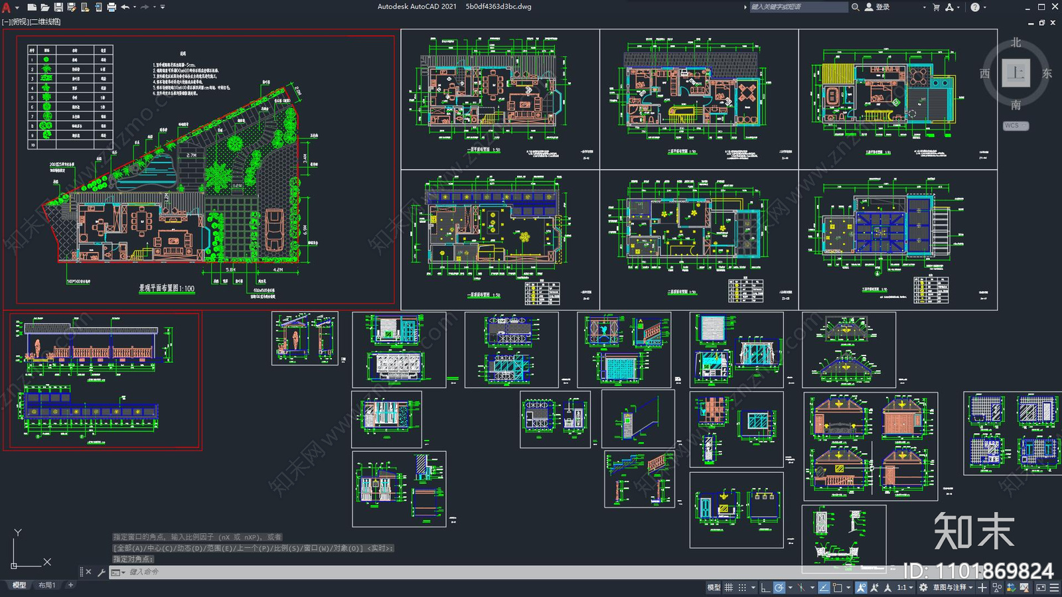The width and height of the screenshot is (1062, 597).
Task: Select the 模型 model tab
Action: pos(19,585)
